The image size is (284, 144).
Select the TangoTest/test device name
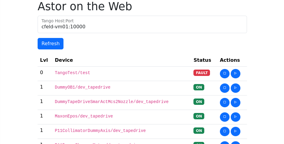tap(73, 73)
